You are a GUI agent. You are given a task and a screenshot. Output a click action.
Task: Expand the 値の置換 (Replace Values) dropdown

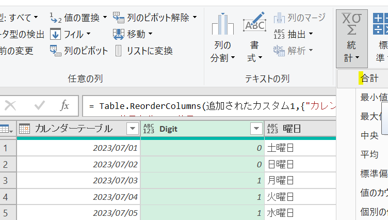(x=105, y=18)
